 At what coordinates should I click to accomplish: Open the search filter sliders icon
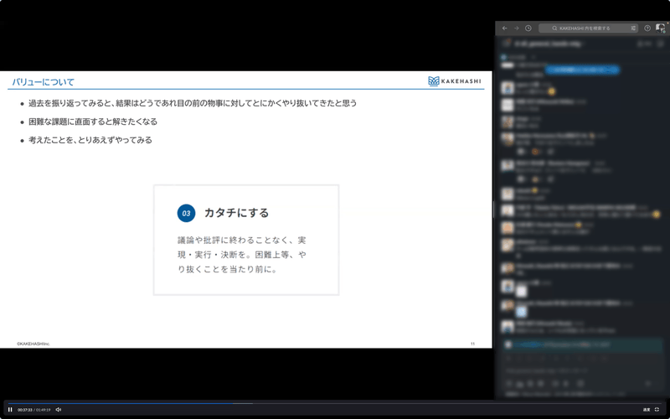(633, 28)
